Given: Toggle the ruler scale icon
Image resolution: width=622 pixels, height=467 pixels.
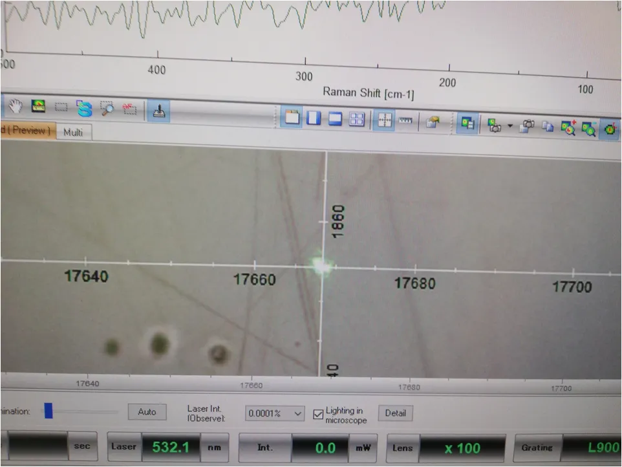Looking at the screenshot, I should pyautogui.click(x=405, y=120).
